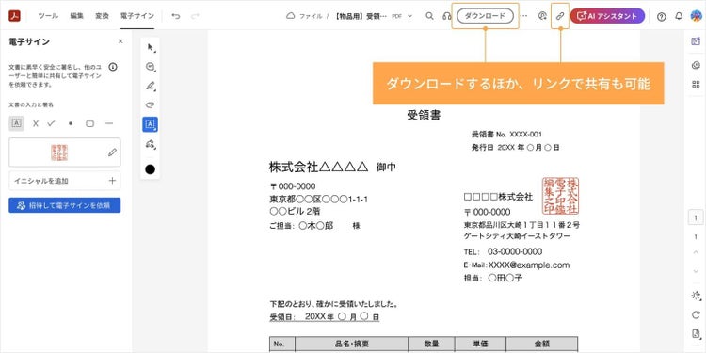Click the 金額 table header
Image resolution: width=706 pixels, height=353 pixels.
541,344
